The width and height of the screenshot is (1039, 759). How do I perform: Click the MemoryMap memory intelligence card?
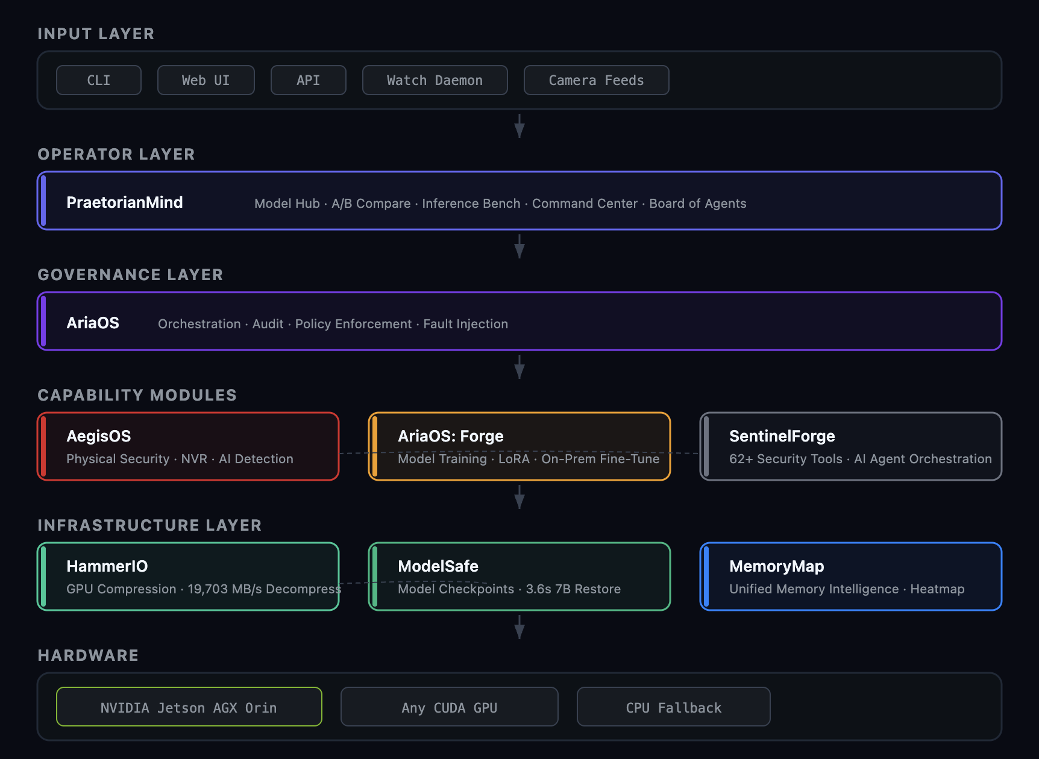click(851, 576)
